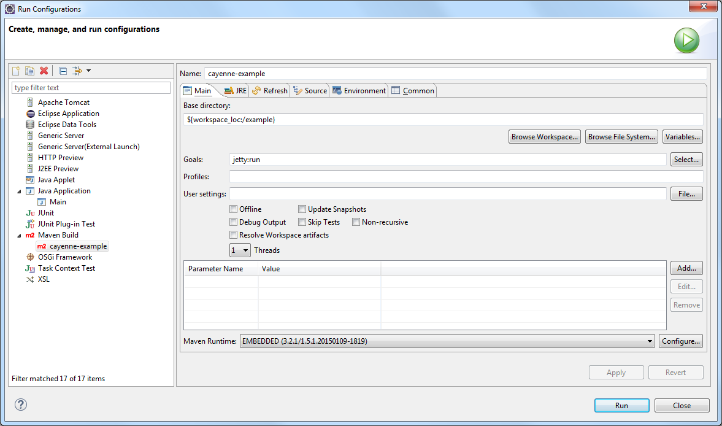Close the Run Configurations dialog

pos(682,405)
